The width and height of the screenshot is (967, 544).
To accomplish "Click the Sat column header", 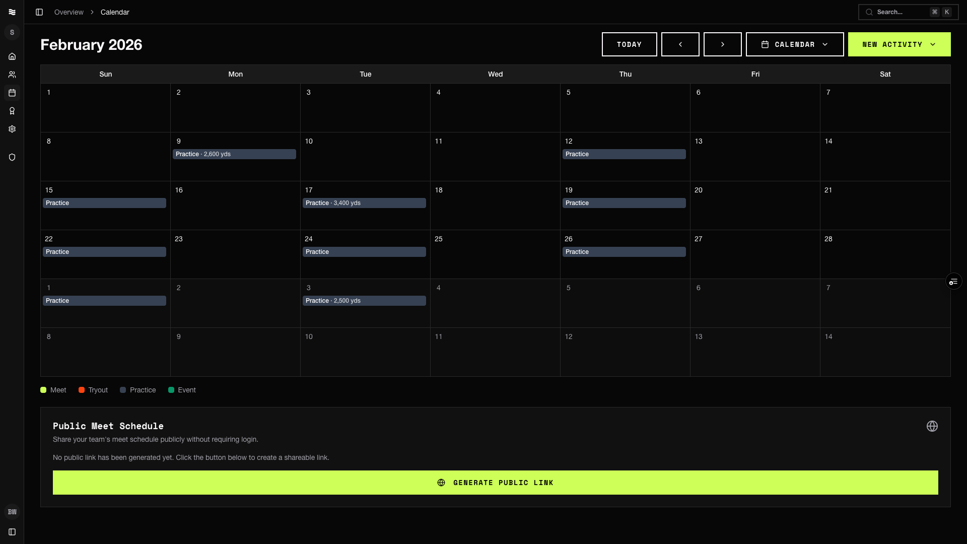I will pos(885,74).
